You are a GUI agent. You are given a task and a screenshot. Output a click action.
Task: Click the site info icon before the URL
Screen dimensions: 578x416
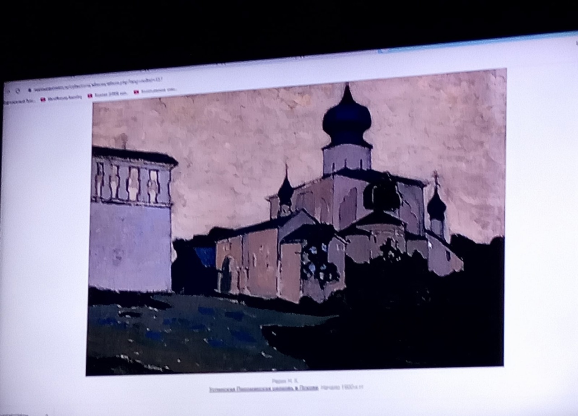[29, 89]
